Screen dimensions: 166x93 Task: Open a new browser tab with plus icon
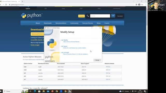[22, 2]
